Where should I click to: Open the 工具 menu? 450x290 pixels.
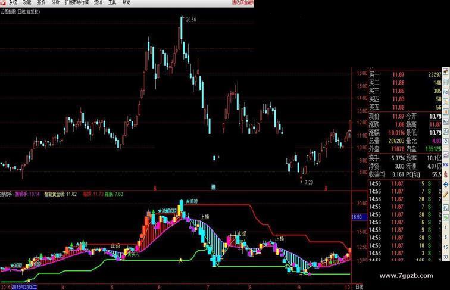pyautogui.click(x=112, y=2)
